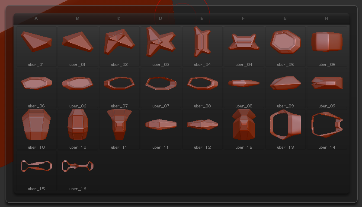Pick the uber_02 arrow-shaped mesh
The height and width of the screenshot is (207, 362).
119,47
